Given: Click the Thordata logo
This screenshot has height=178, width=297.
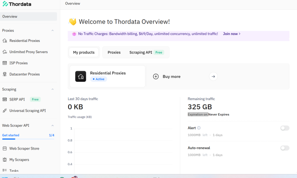Looking at the screenshot, I should 17,4.
